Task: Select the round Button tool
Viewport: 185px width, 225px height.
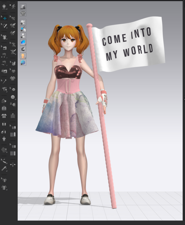Action: coord(13,97)
